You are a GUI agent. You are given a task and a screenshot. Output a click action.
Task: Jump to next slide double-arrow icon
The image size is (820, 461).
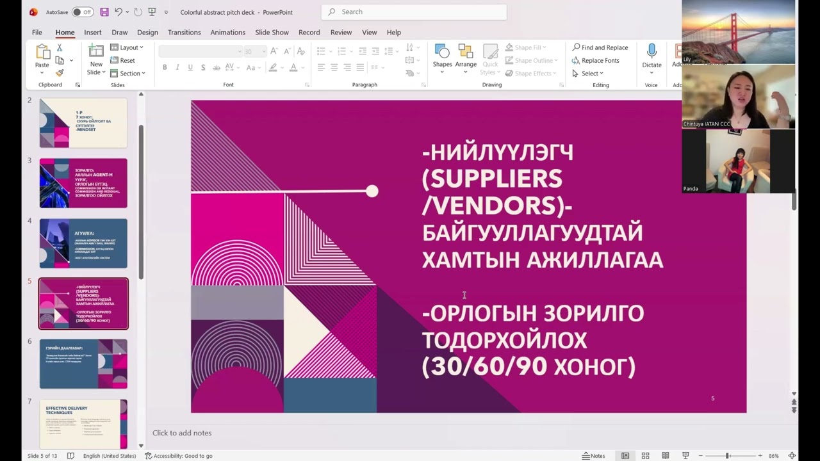(794, 410)
